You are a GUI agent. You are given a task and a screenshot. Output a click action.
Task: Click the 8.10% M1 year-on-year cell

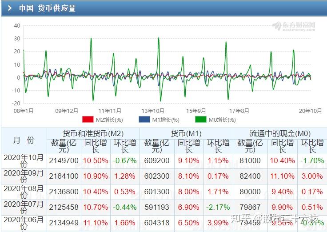coord(189,176)
